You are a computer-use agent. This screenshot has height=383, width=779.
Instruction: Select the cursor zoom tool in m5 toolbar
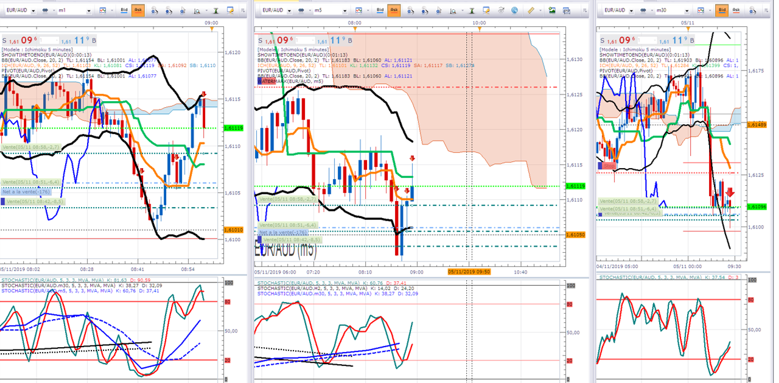[438, 10]
